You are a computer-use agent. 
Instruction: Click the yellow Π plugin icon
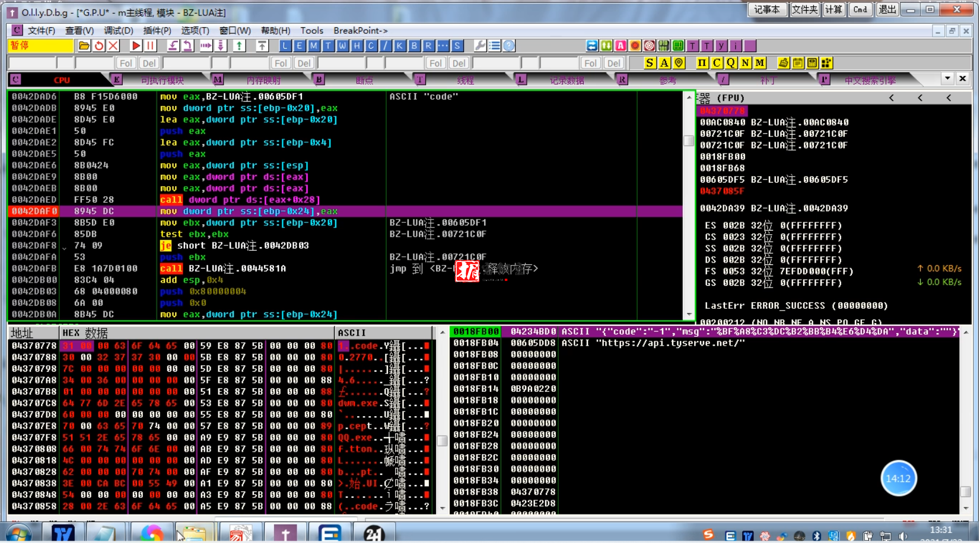702,63
